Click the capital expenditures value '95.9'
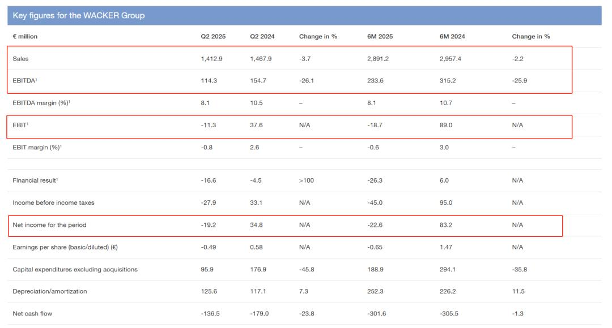The image size is (612, 328). [x=207, y=269]
